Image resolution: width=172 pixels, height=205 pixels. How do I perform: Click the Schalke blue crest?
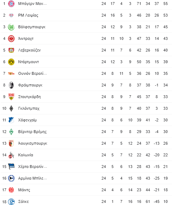(11, 201)
